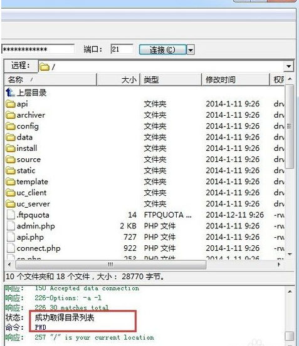Select the .ftpquota file icon
Viewport: 299px width, 346px height.
[11, 215]
